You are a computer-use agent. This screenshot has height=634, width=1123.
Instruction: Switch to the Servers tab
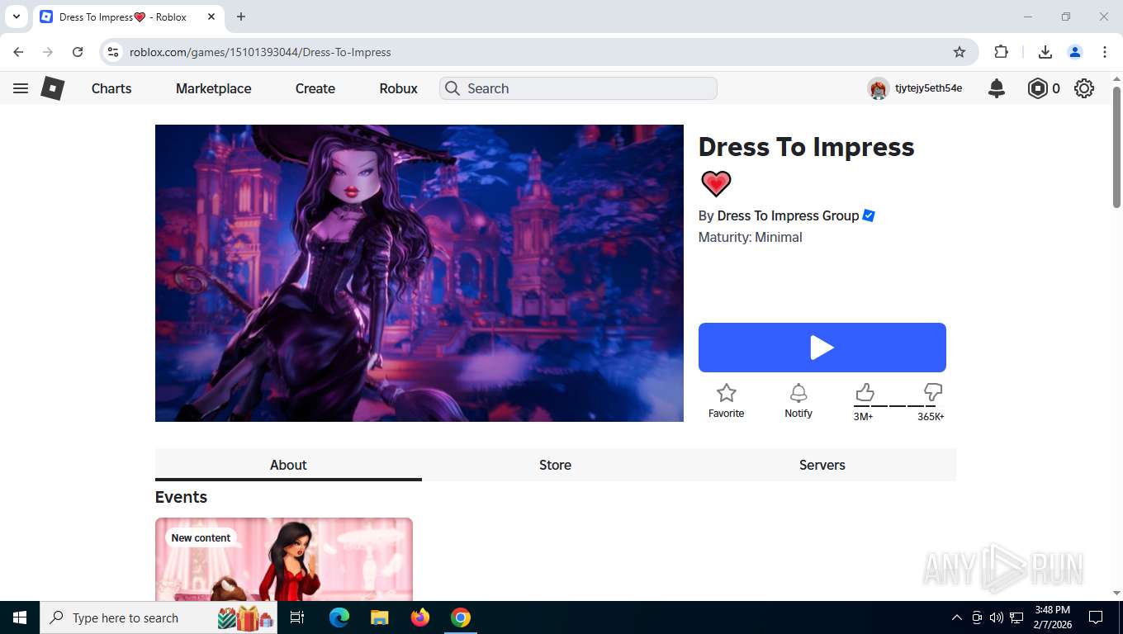tap(822, 465)
